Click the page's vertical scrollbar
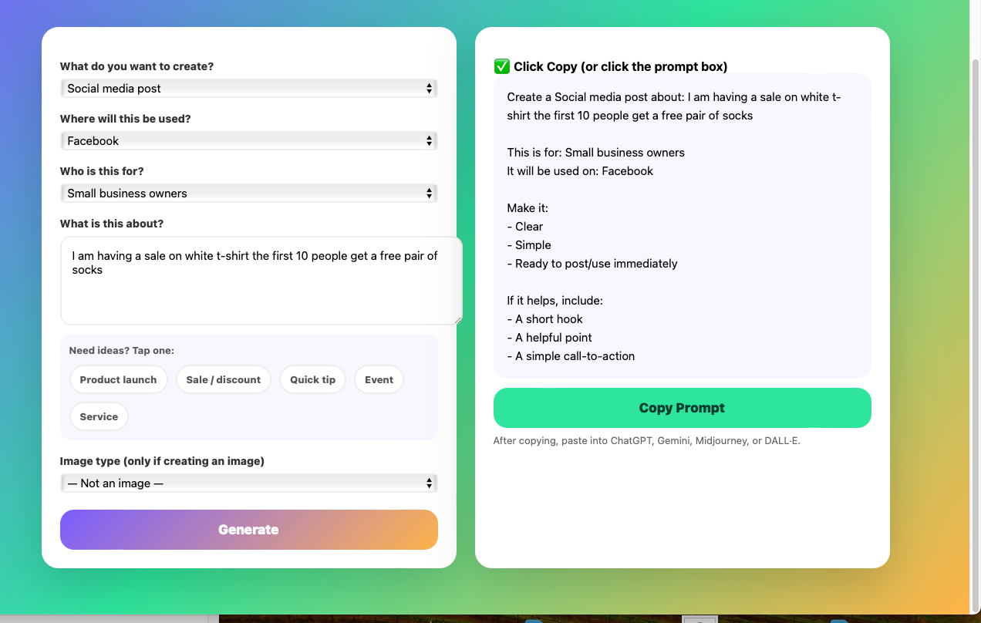The image size is (981, 623). point(975,231)
